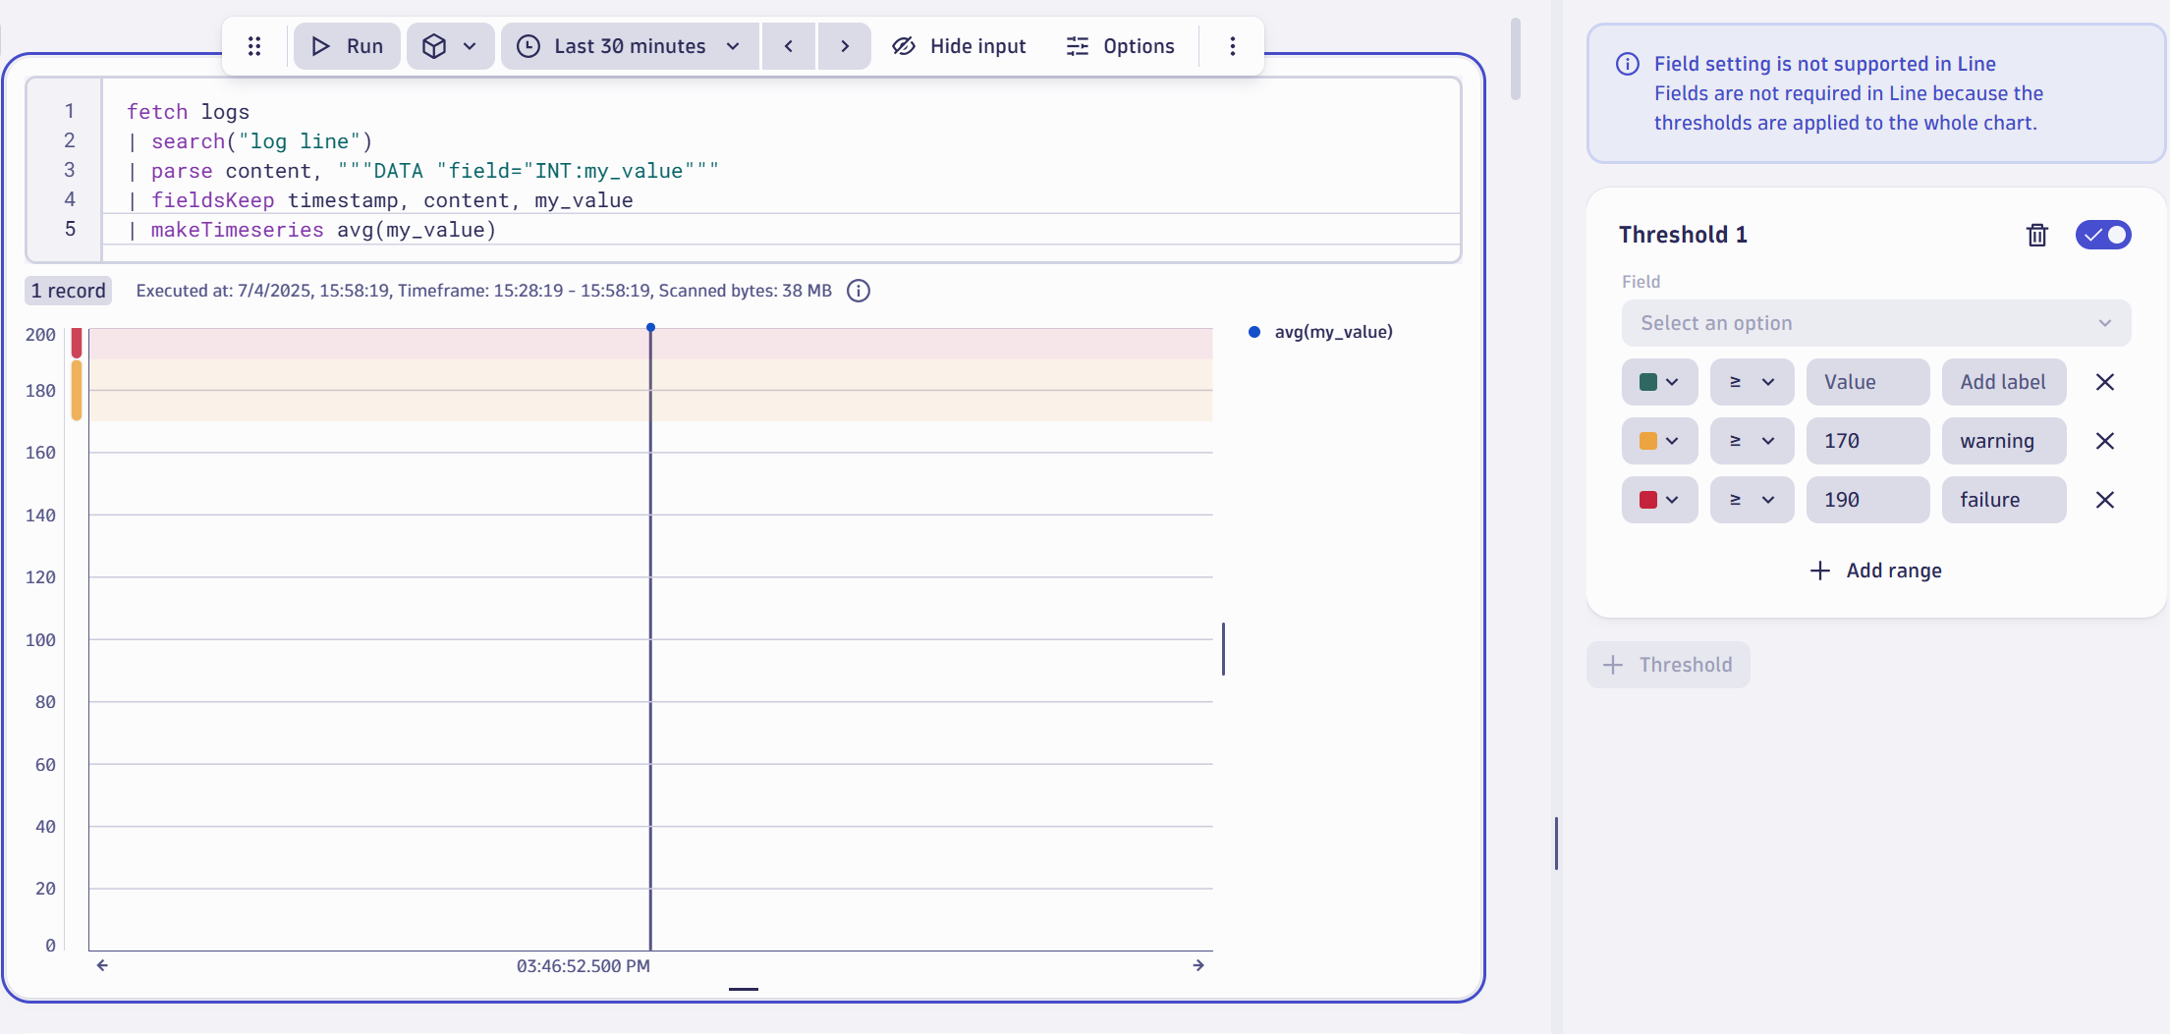The image size is (2170, 1034).
Task: Open the three-dot more menu
Action: tap(1233, 46)
